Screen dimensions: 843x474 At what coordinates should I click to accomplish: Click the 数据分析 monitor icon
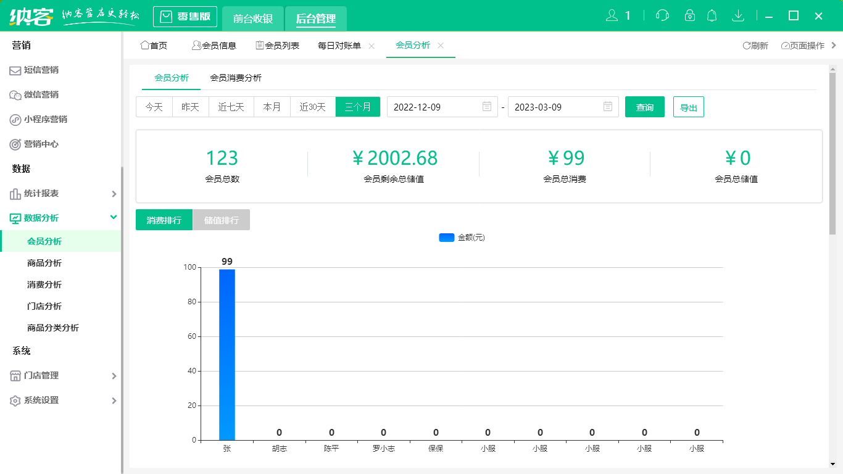pyautogui.click(x=15, y=218)
